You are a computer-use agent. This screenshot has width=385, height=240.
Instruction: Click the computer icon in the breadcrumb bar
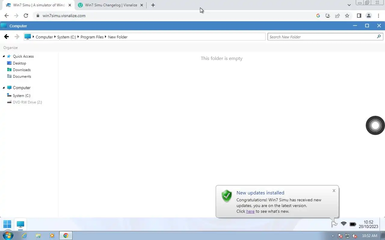click(x=28, y=37)
